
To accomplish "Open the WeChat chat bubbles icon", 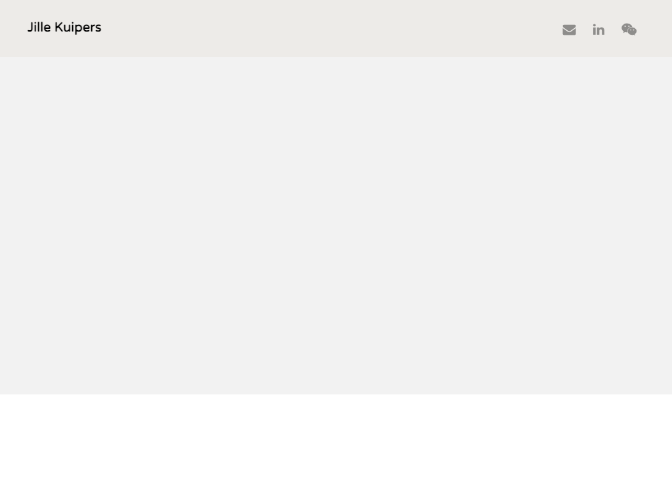I will [629, 30].
